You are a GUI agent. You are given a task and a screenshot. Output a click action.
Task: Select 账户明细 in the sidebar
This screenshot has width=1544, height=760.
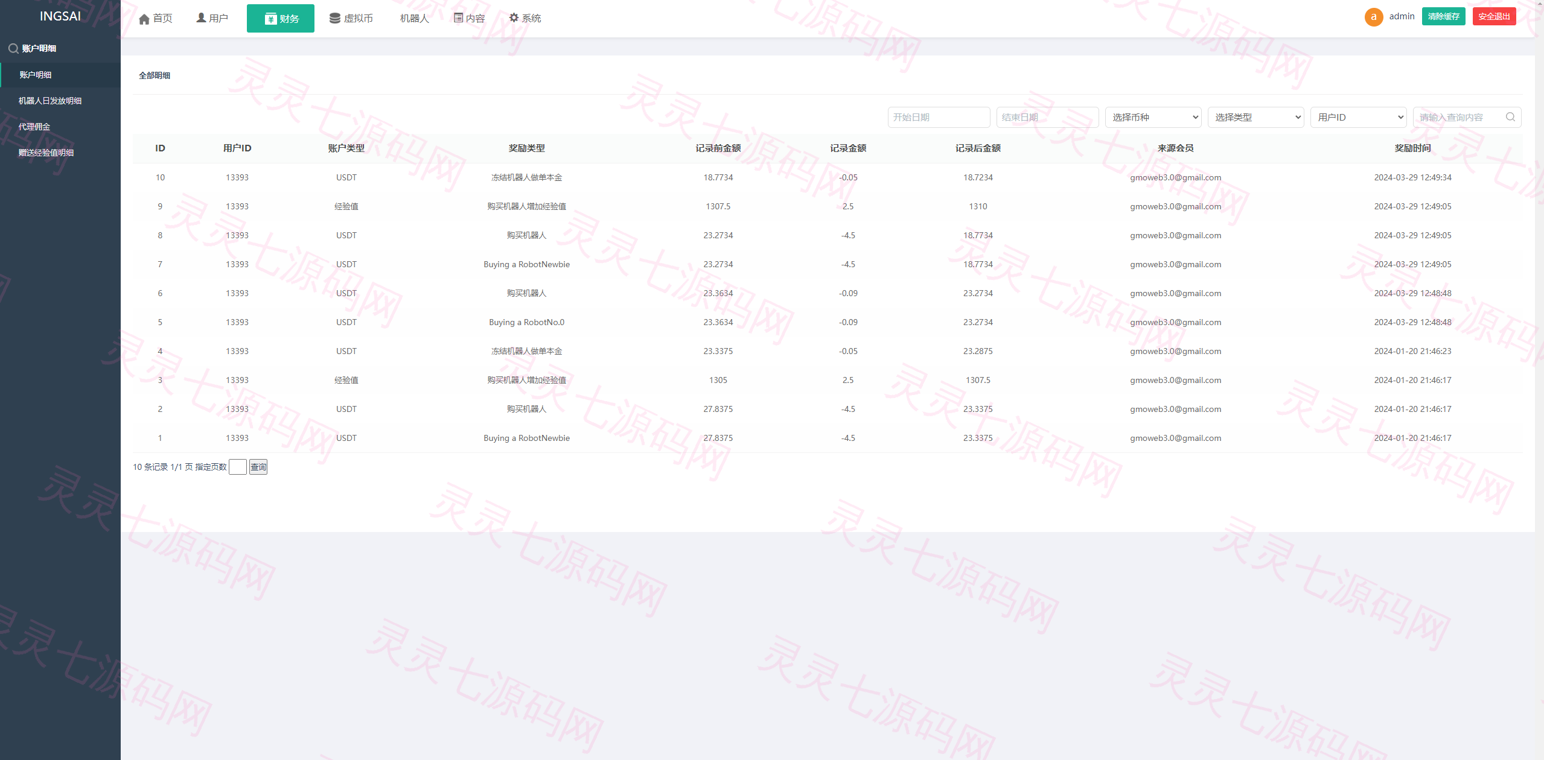[60, 75]
